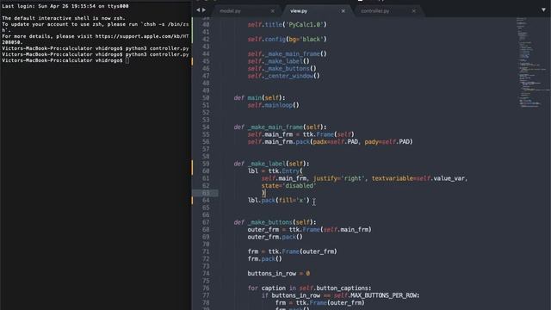
Task: Click 'Last login' line in terminal
Action: [x=65, y=6]
